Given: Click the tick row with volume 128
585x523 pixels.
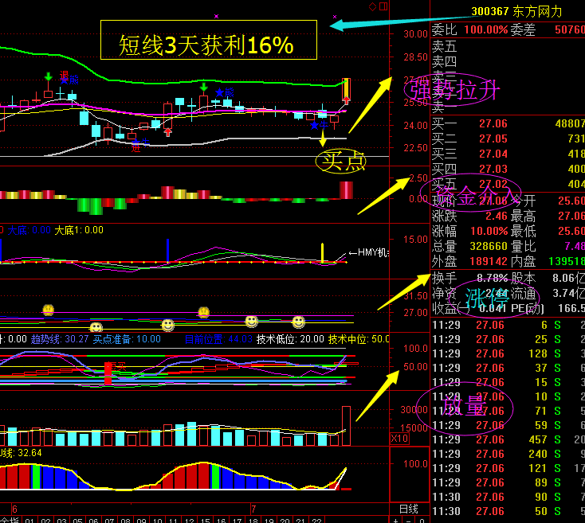Looking at the screenshot, I should coord(508,353).
